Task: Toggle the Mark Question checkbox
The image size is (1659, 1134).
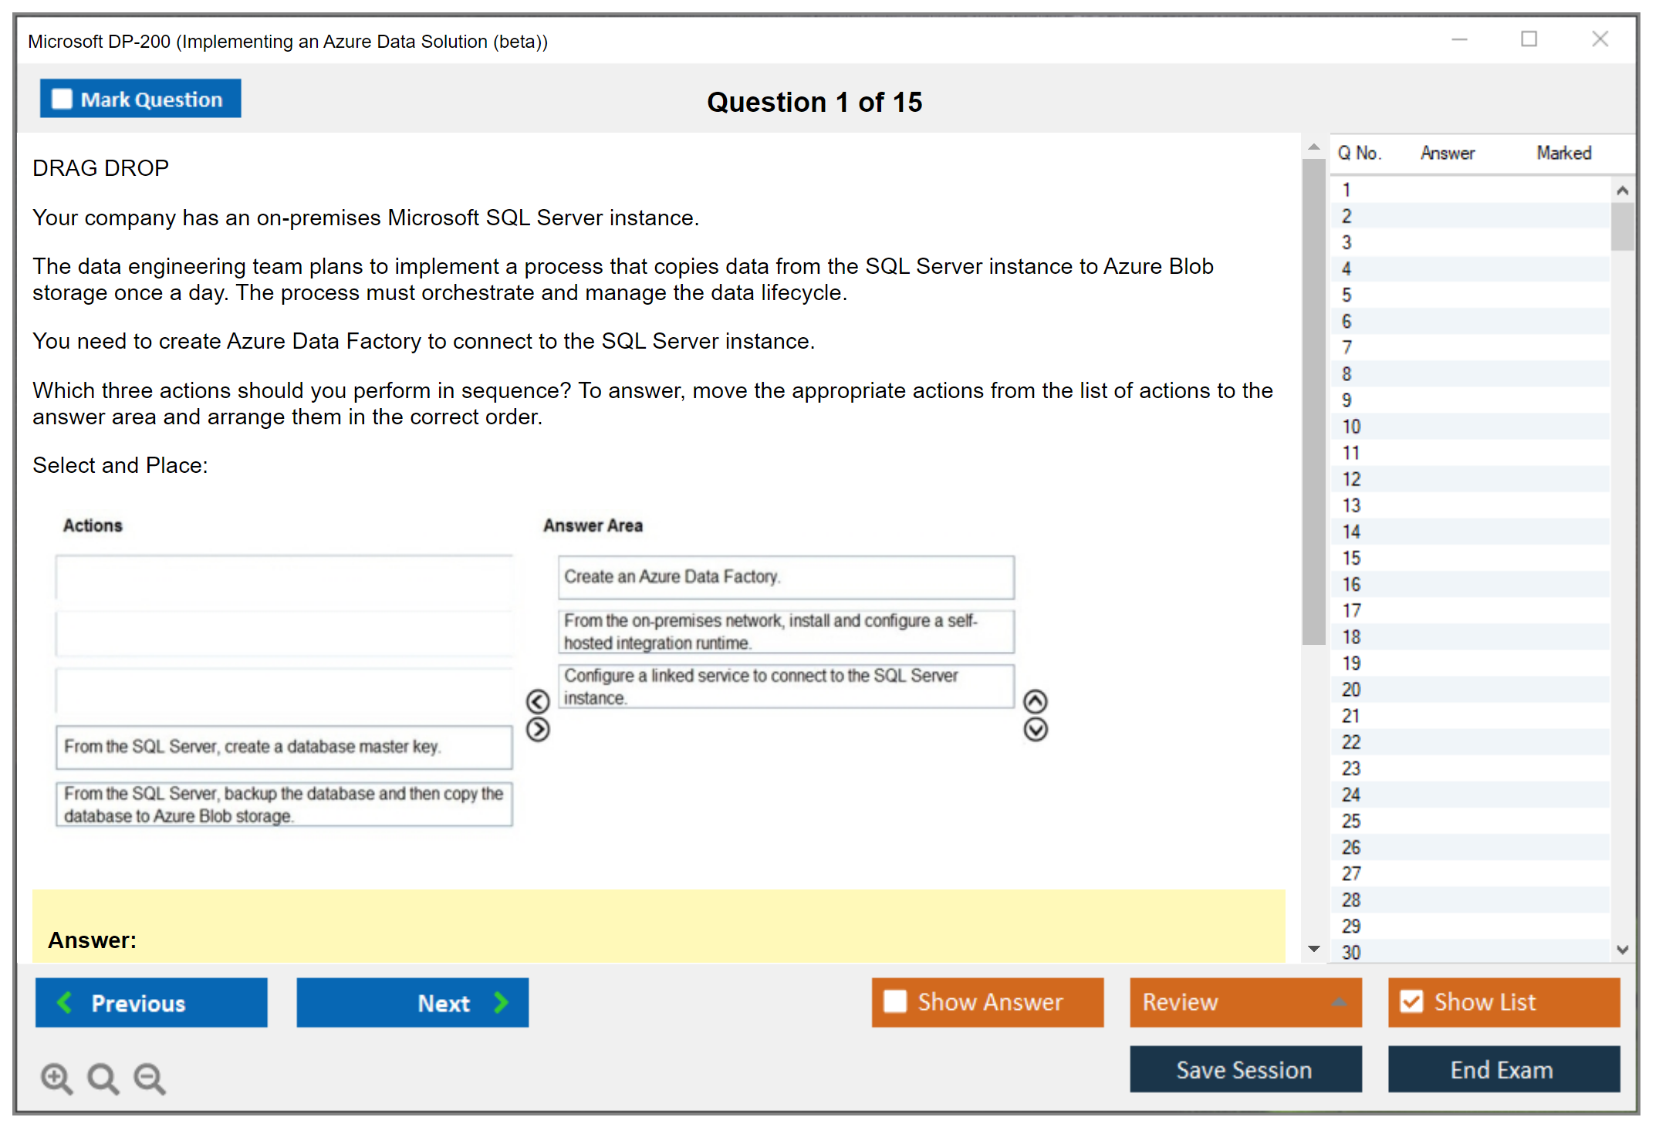Action: pyautogui.click(x=62, y=100)
